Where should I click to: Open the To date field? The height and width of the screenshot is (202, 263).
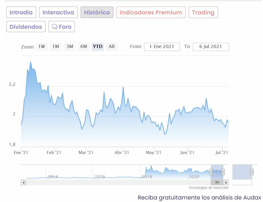211,47
